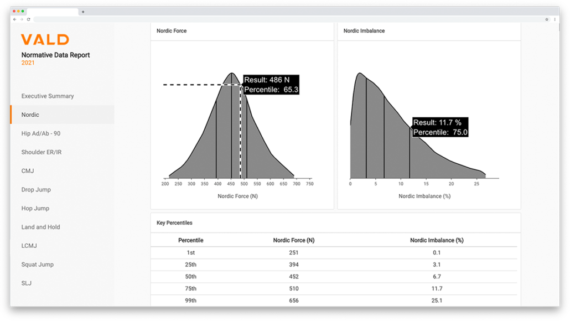Open the Hip Ad/Ab - 90 report
This screenshot has width=570, height=321.
(x=41, y=133)
